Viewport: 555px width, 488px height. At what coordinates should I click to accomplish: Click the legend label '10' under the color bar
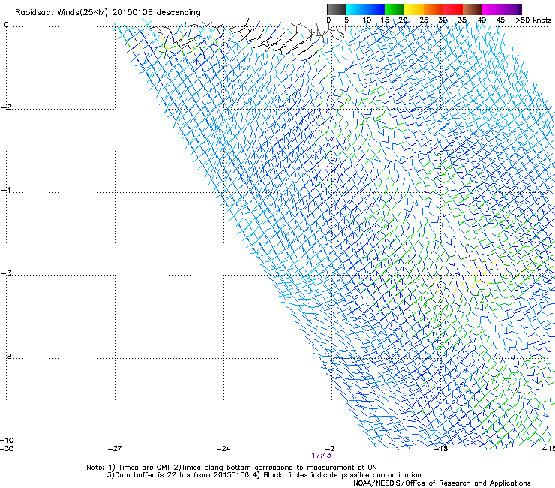coord(367,20)
